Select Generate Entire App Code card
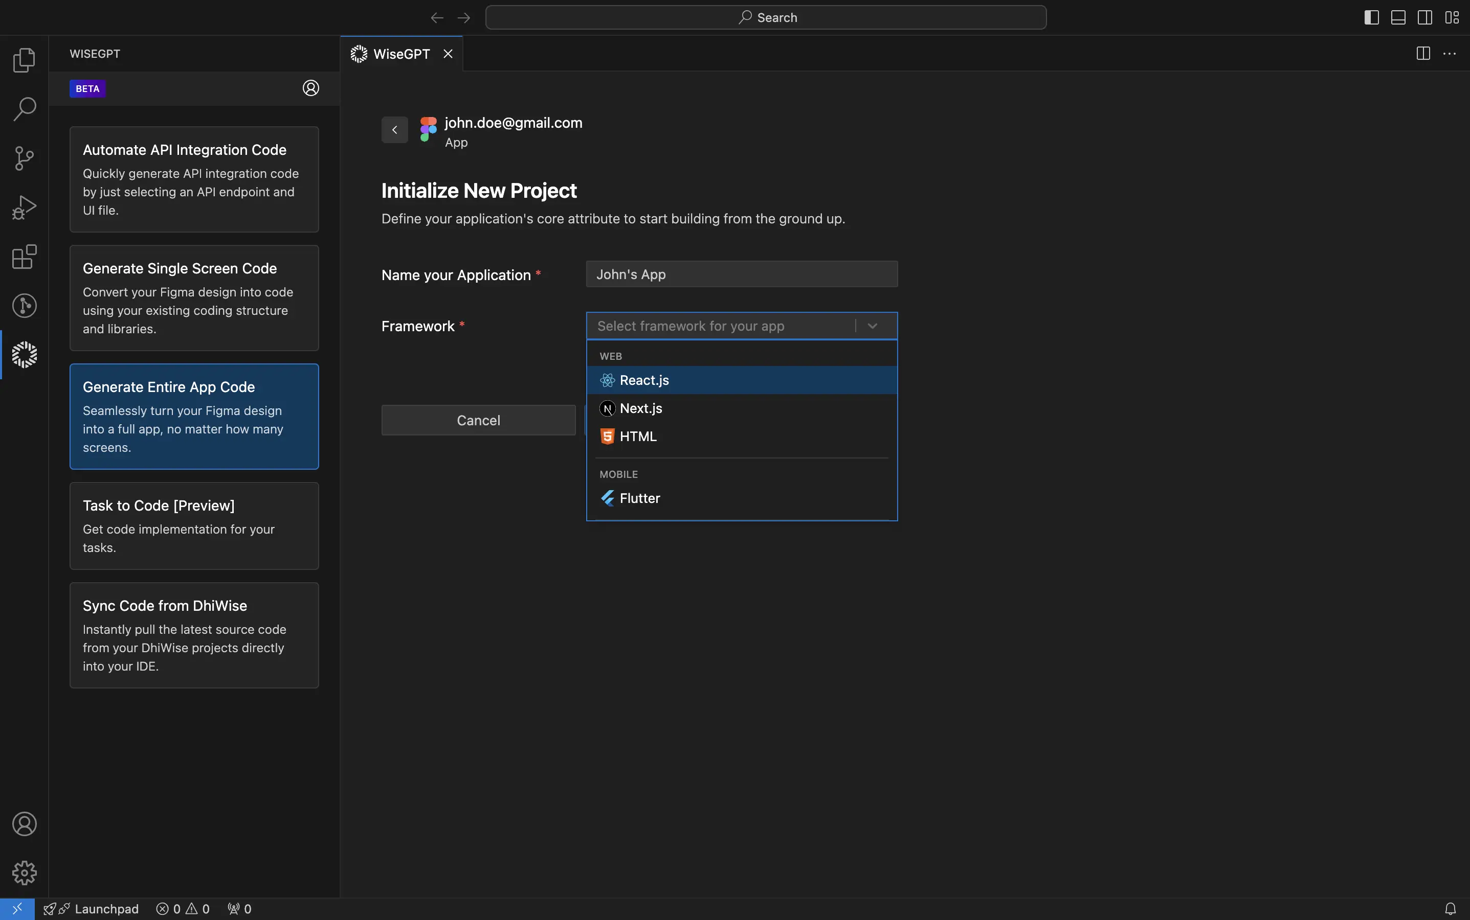The width and height of the screenshot is (1470, 920). click(x=194, y=417)
